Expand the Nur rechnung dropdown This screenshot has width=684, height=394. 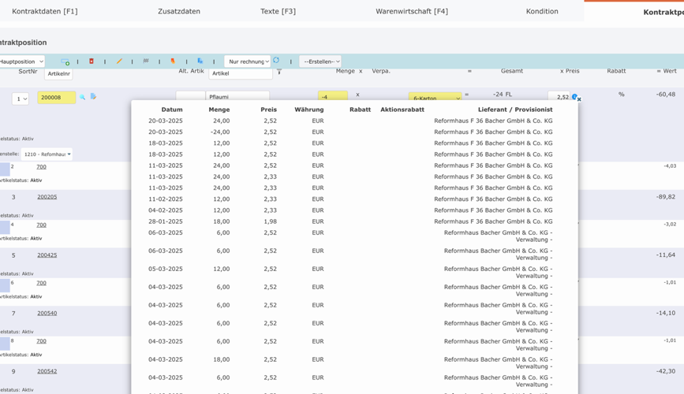[248, 61]
